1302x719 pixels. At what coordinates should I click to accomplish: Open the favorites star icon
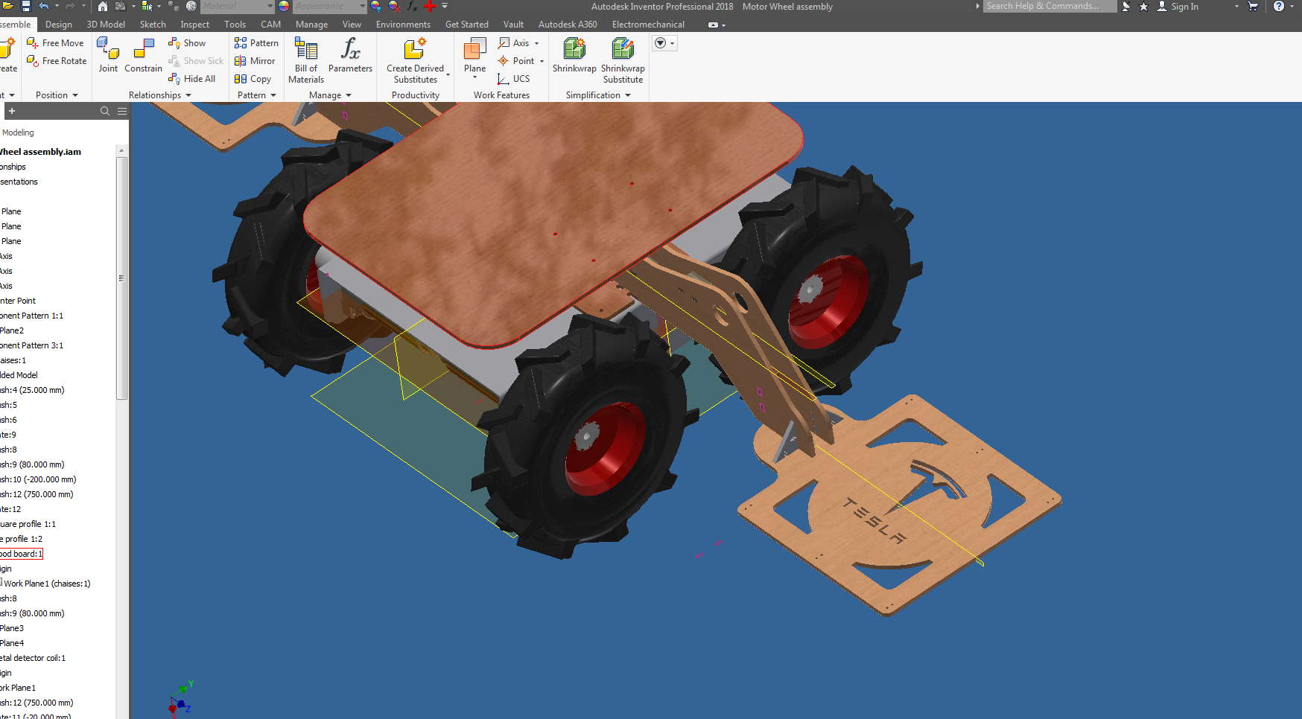[1144, 6]
